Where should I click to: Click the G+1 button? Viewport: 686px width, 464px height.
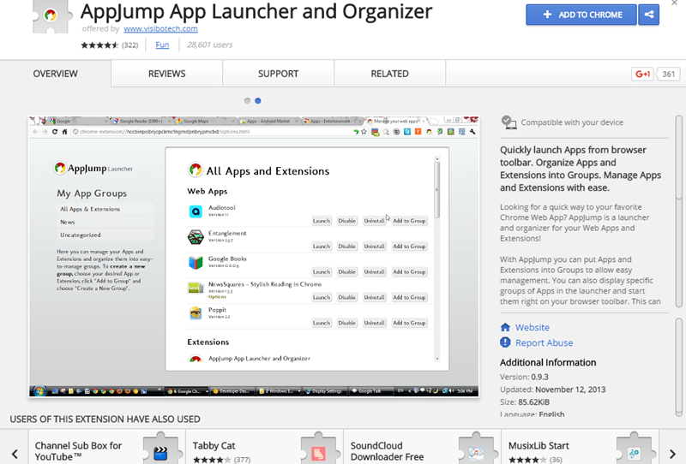click(x=642, y=74)
